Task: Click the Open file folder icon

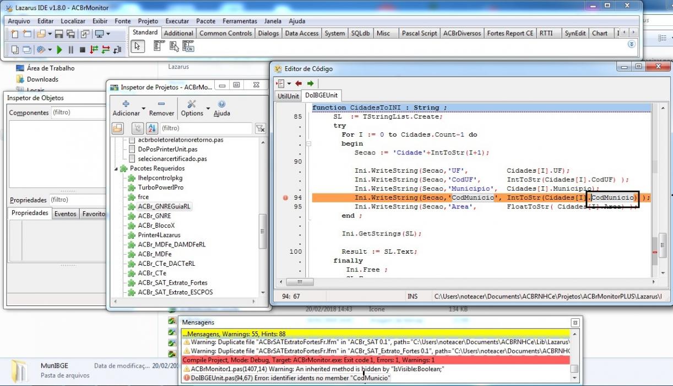Action: (41, 34)
